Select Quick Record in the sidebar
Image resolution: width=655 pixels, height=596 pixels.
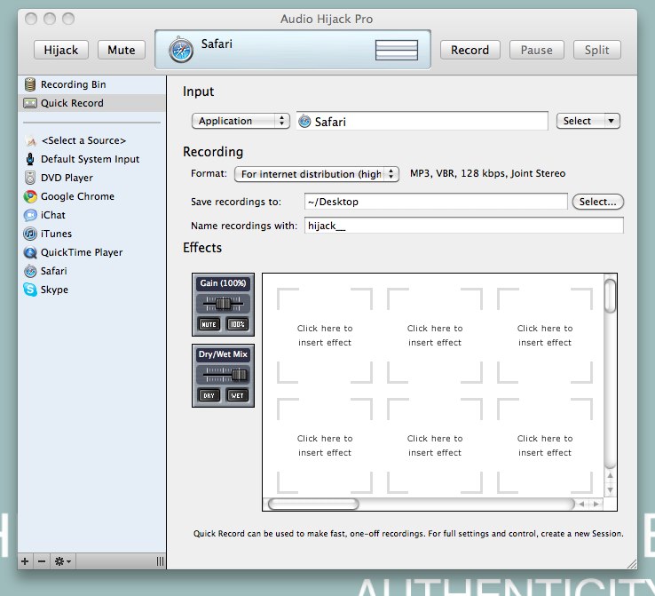tap(92, 103)
